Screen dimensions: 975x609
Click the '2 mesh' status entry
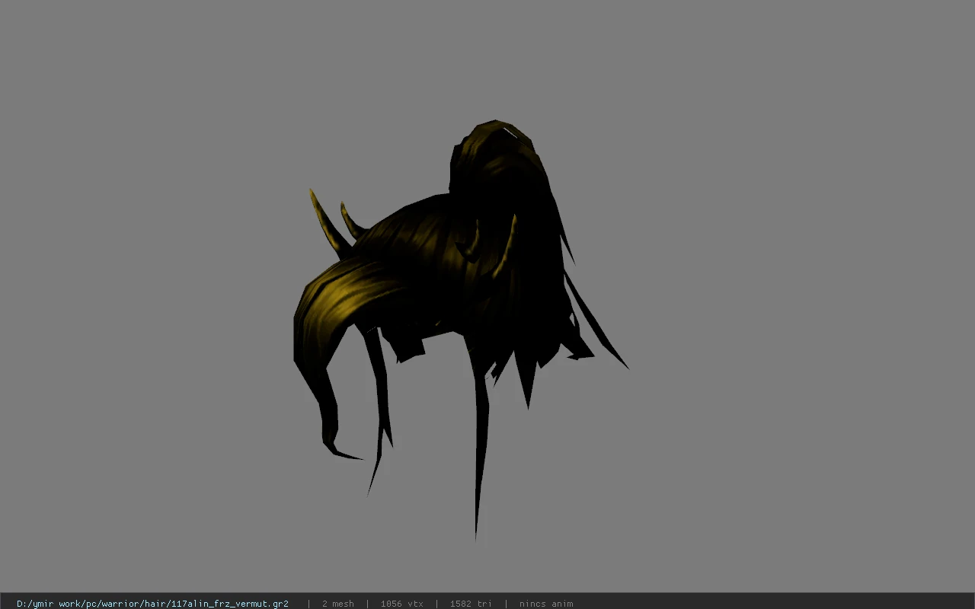(x=337, y=604)
